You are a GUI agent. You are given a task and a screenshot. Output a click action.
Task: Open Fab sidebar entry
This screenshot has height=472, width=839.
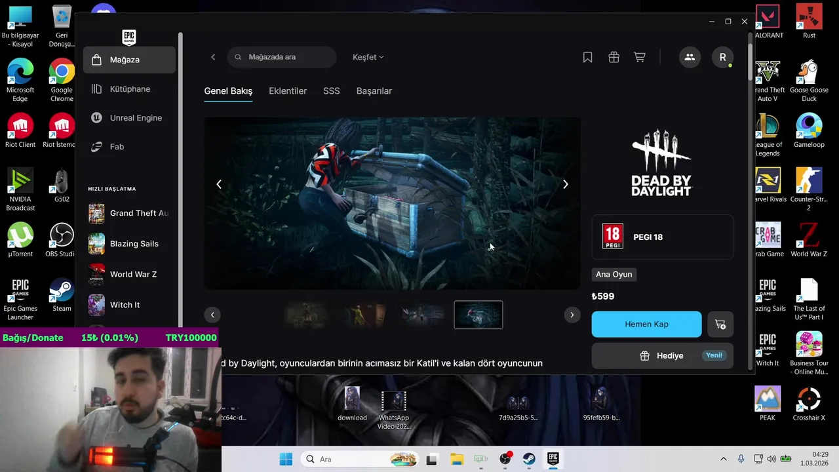tap(129, 147)
